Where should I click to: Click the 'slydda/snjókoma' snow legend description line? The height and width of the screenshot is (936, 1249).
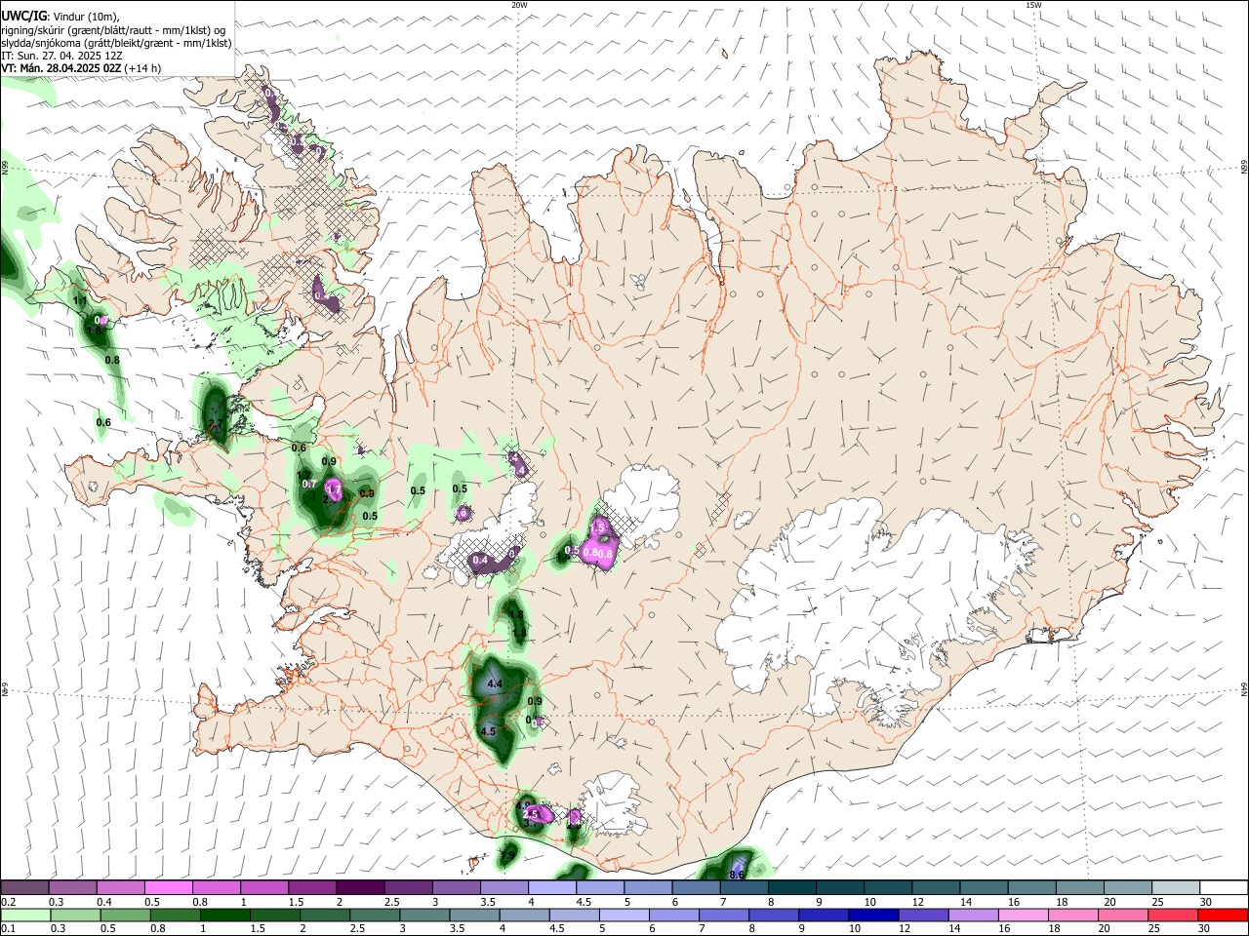click(x=116, y=43)
